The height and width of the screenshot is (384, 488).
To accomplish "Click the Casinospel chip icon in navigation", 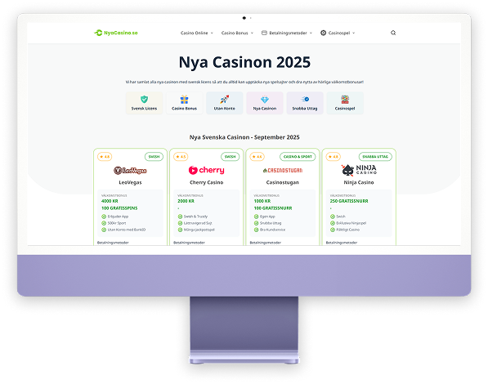I will (x=324, y=33).
